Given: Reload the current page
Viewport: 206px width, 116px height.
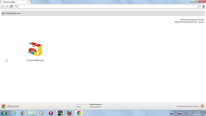Looking at the screenshot, I should click(11, 6).
